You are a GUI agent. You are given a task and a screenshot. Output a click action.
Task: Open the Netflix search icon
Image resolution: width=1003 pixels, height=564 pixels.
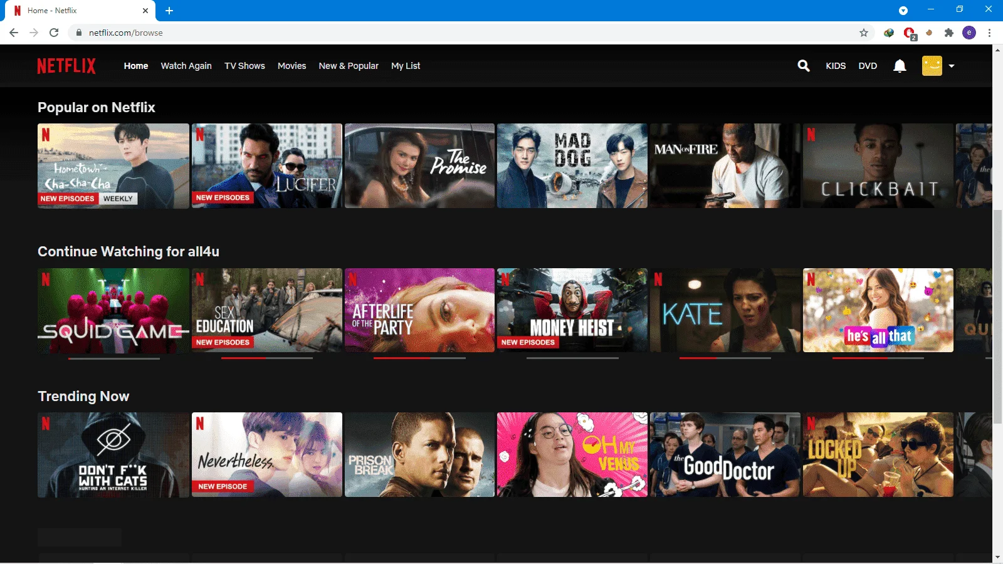803,66
